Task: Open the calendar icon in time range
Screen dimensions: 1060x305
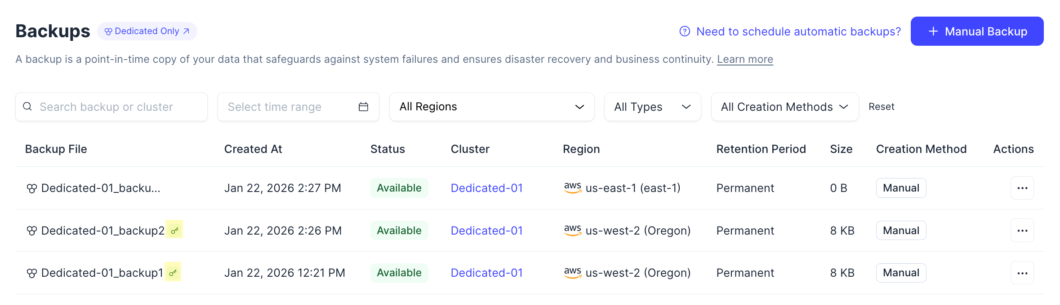Action: coord(363,107)
